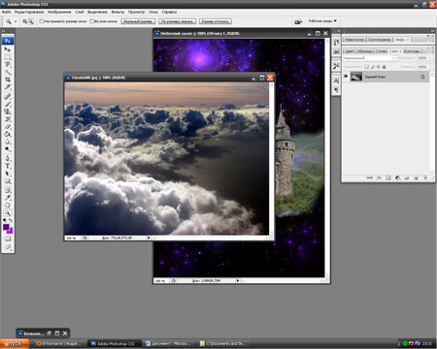Select the Lasso tool
The image size is (437, 349).
[8, 64]
